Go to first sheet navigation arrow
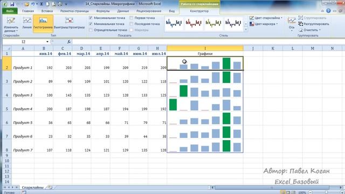Viewport: 345px width, 194px height. point(5,188)
